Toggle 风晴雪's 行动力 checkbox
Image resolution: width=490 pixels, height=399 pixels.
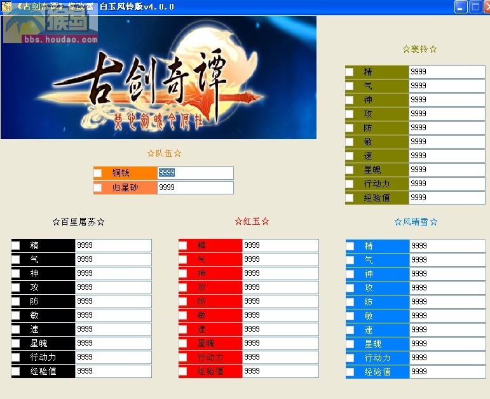[350, 358]
